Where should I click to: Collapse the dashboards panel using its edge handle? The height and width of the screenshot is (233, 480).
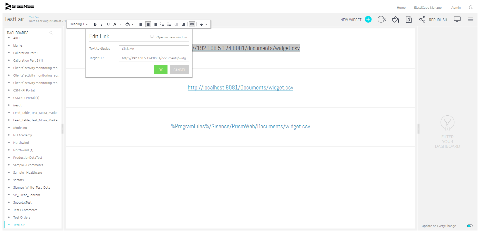pos(62,129)
